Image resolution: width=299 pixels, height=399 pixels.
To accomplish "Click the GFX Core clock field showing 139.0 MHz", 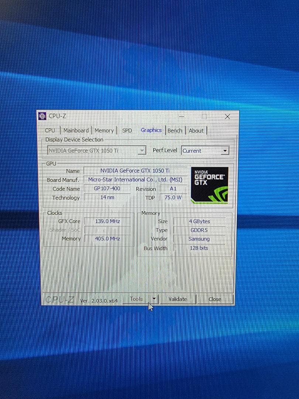I will (107, 221).
